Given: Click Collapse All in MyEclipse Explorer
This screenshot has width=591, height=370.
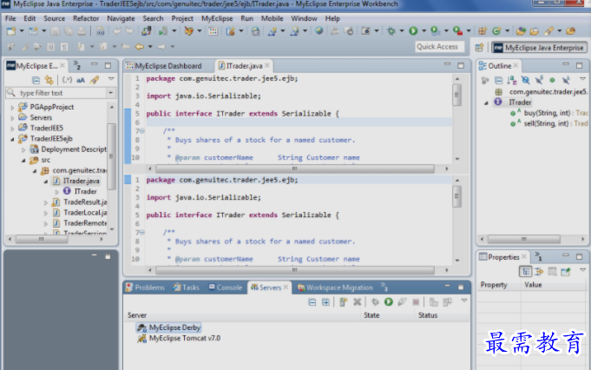Looking at the screenshot, I should (36, 80).
